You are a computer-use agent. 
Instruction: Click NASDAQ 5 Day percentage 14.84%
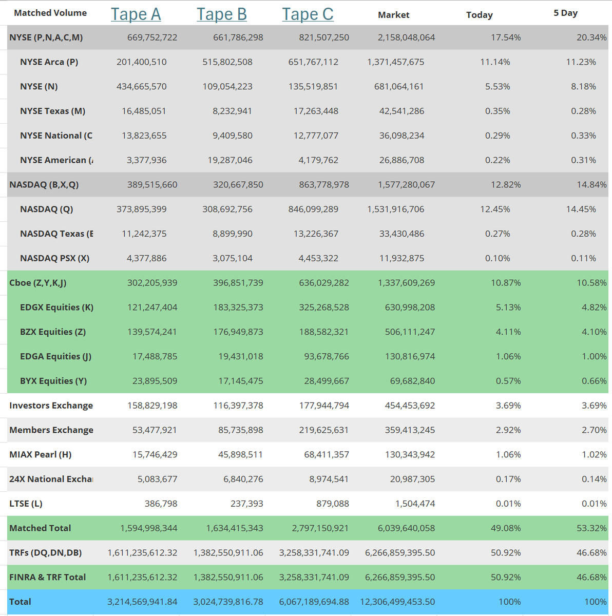click(591, 185)
